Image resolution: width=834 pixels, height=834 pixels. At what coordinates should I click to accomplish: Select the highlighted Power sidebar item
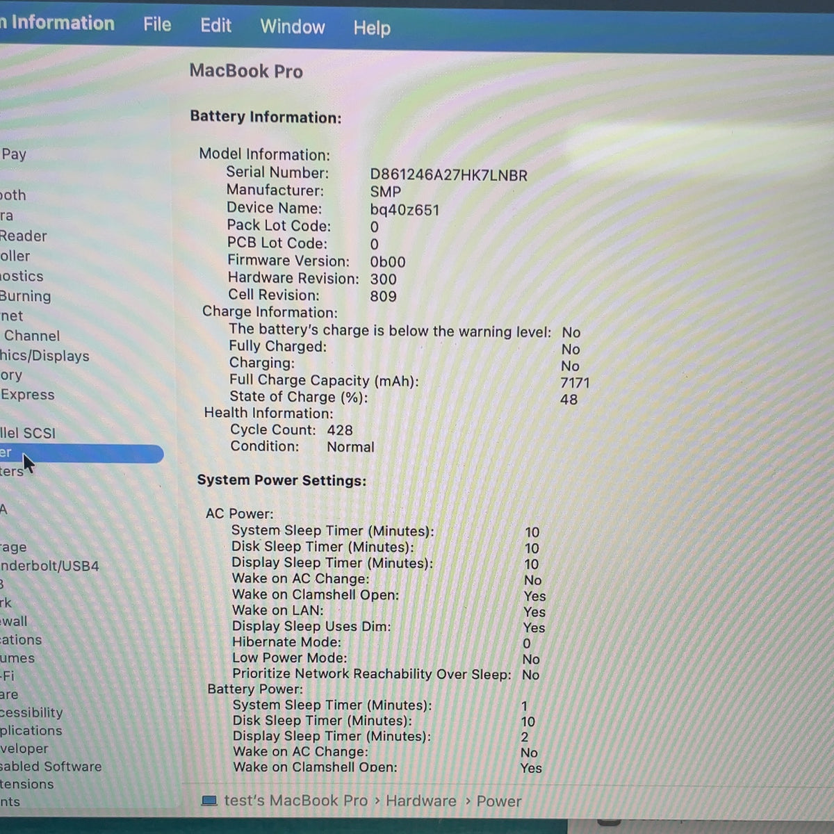81,453
